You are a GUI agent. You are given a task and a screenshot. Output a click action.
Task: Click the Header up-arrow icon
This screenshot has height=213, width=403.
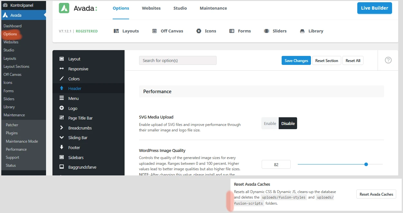(61, 88)
